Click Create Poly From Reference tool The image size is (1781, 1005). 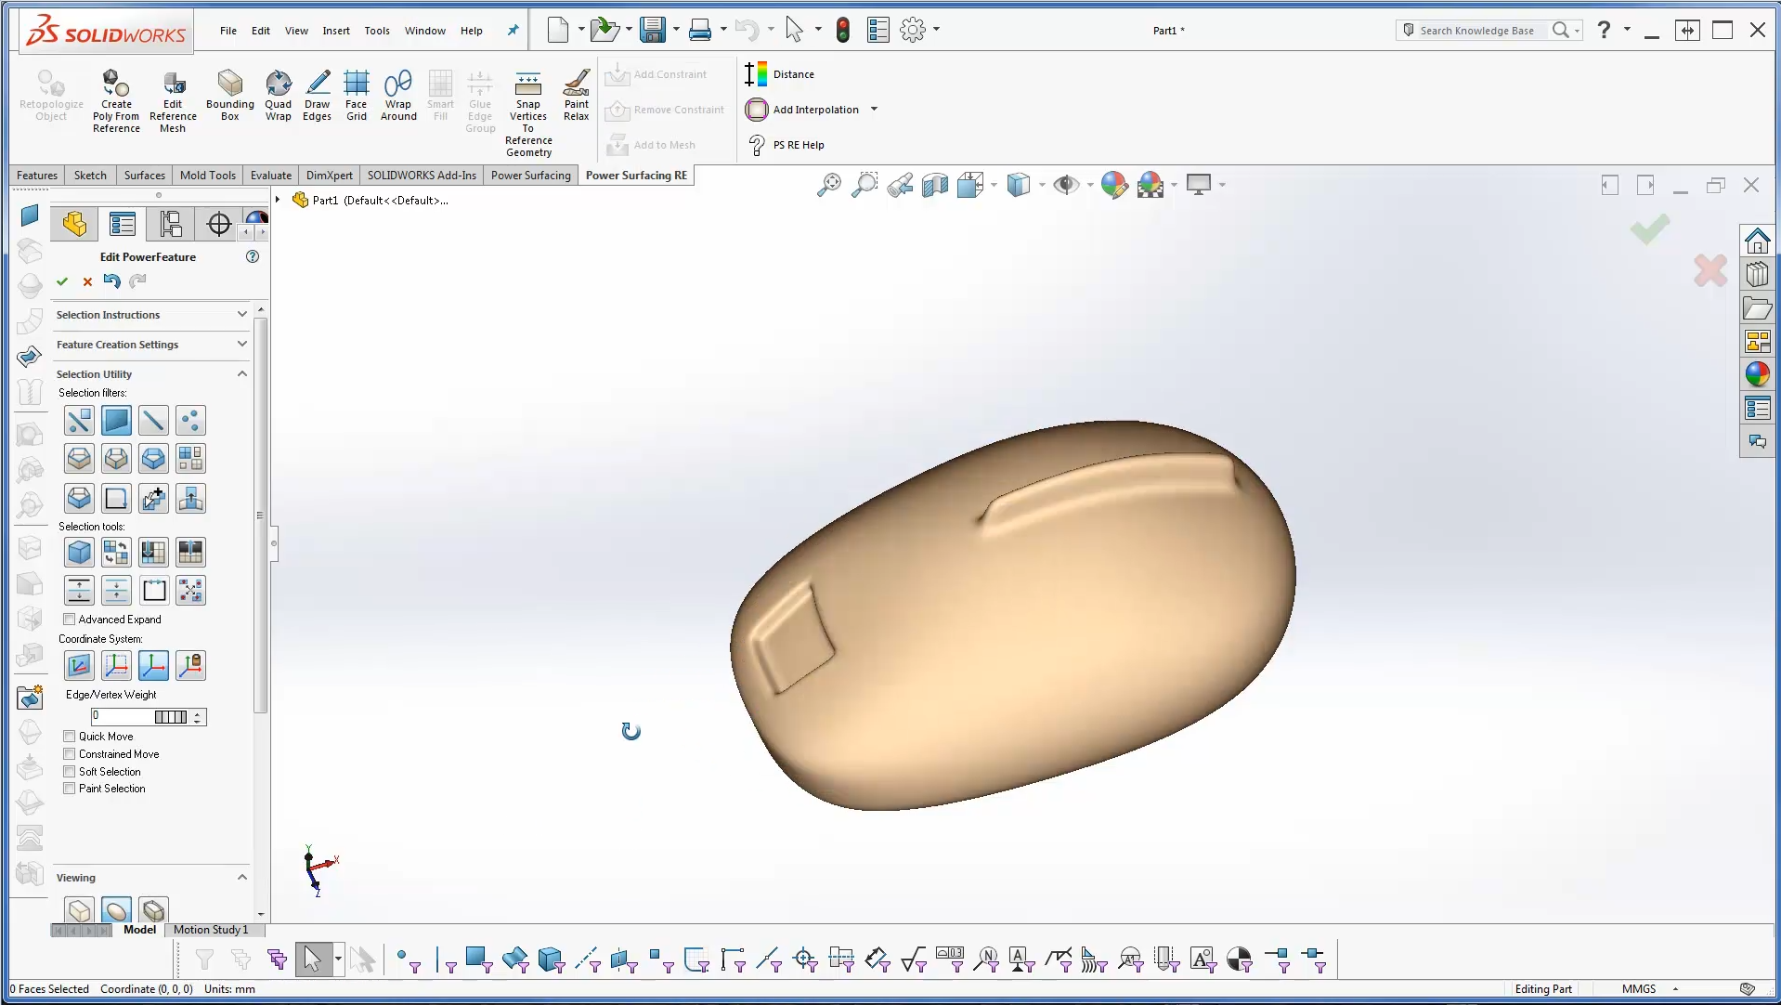(116, 101)
